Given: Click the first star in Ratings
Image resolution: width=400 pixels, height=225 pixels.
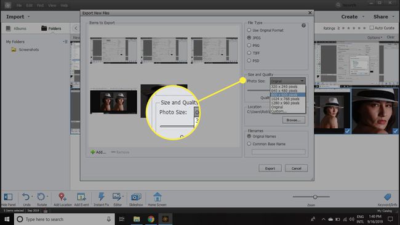Looking at the screenshot, I should 343,28.
